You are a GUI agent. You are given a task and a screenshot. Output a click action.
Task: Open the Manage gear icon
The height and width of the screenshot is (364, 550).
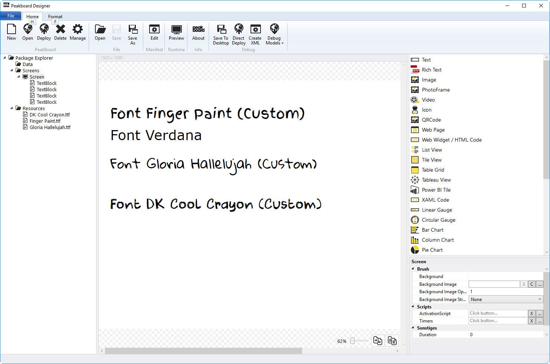point(78,29)
